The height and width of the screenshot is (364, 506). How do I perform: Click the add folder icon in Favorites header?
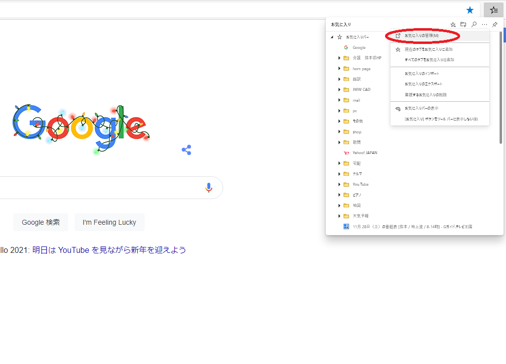click(x=464, y=24)
